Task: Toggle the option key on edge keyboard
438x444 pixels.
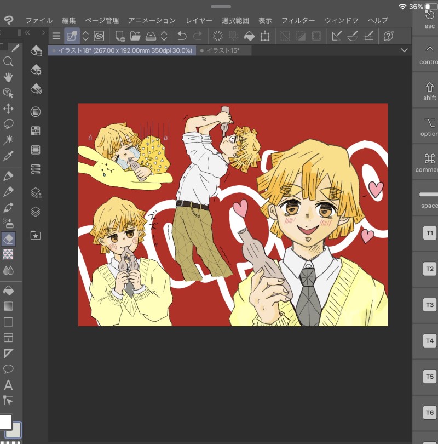Action: (x=429, y=126)
